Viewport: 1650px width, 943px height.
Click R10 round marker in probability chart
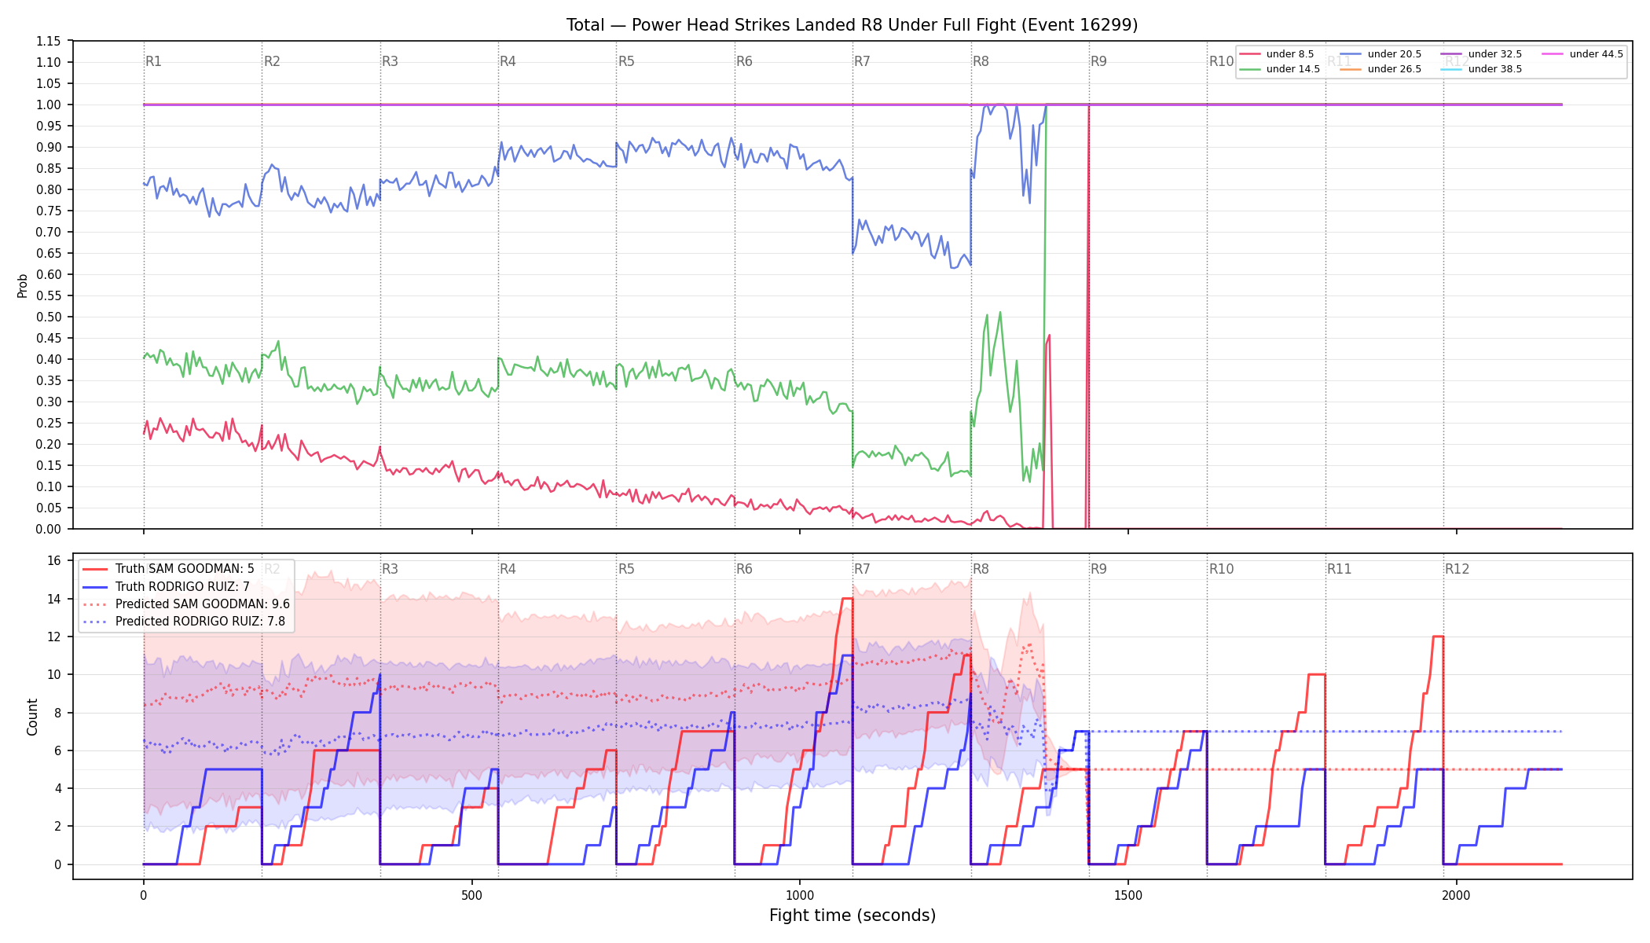(x=1221, y=61)
